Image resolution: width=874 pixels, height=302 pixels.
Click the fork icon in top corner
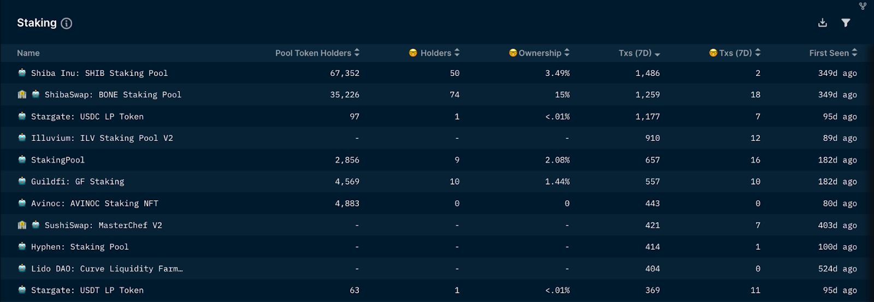(863, 6)
